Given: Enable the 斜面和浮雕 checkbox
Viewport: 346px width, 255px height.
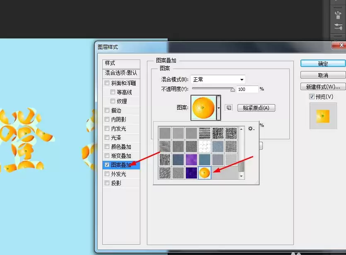Looking at the screenshot, I should pos(107,83).
